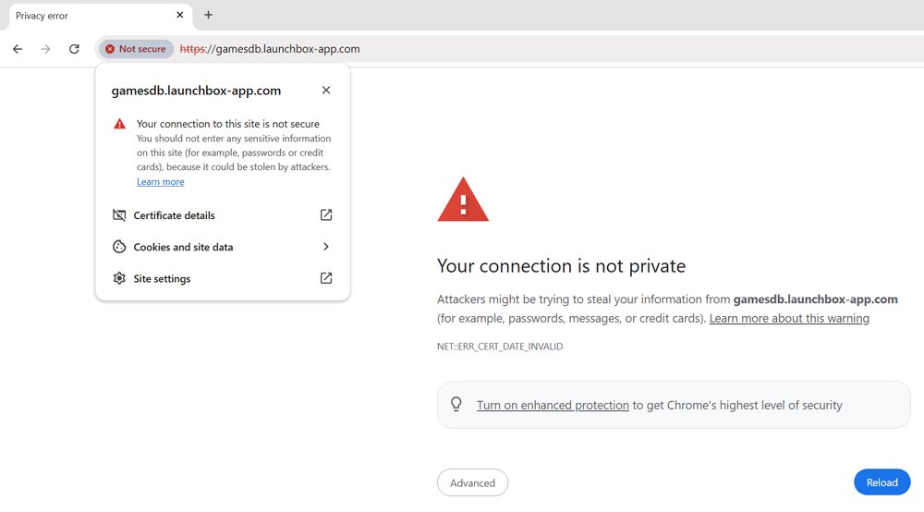Open Site settings entry

click(x=162, y=278)
